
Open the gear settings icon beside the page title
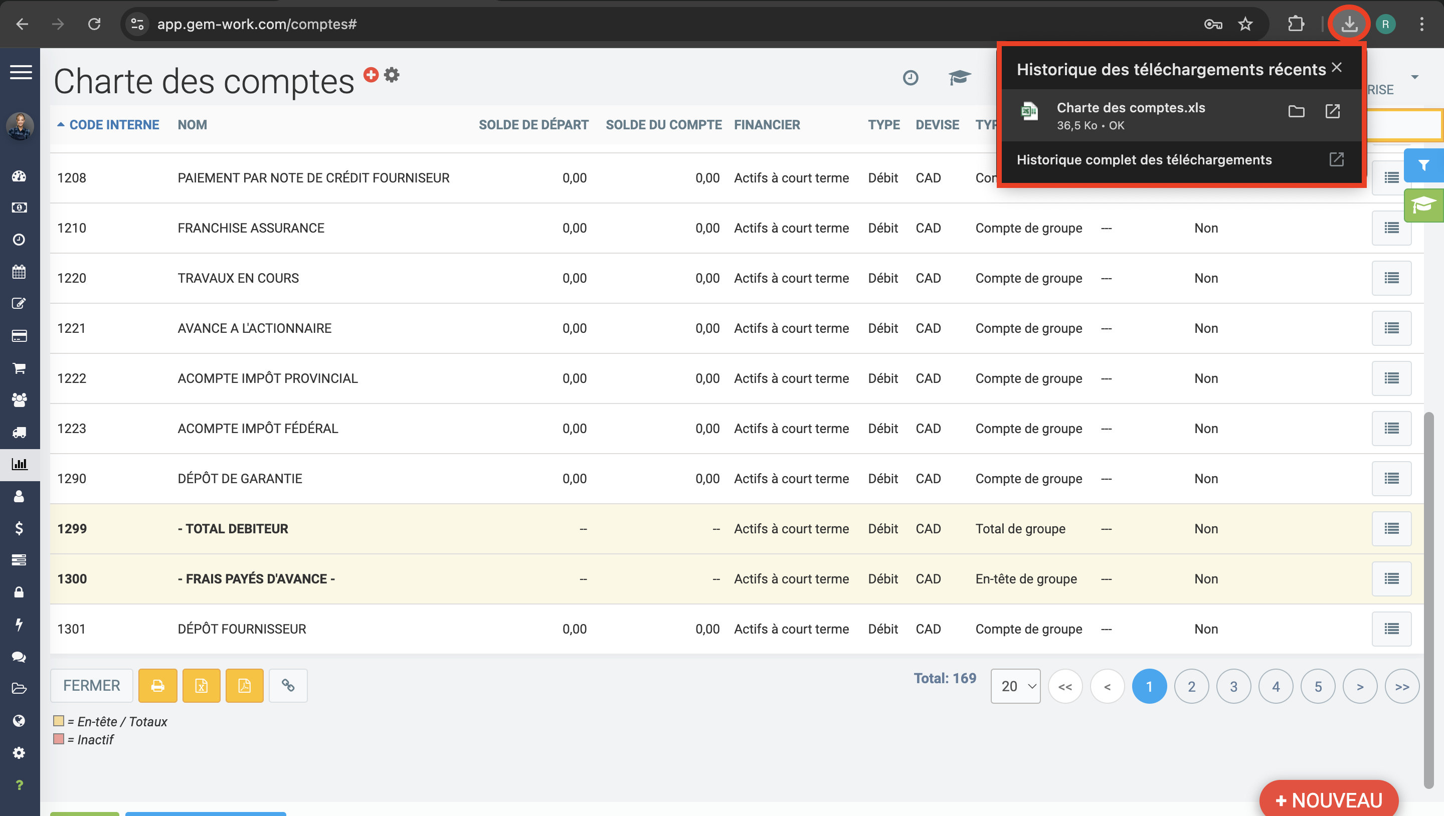pyautogui.click(x=392, y=75)
